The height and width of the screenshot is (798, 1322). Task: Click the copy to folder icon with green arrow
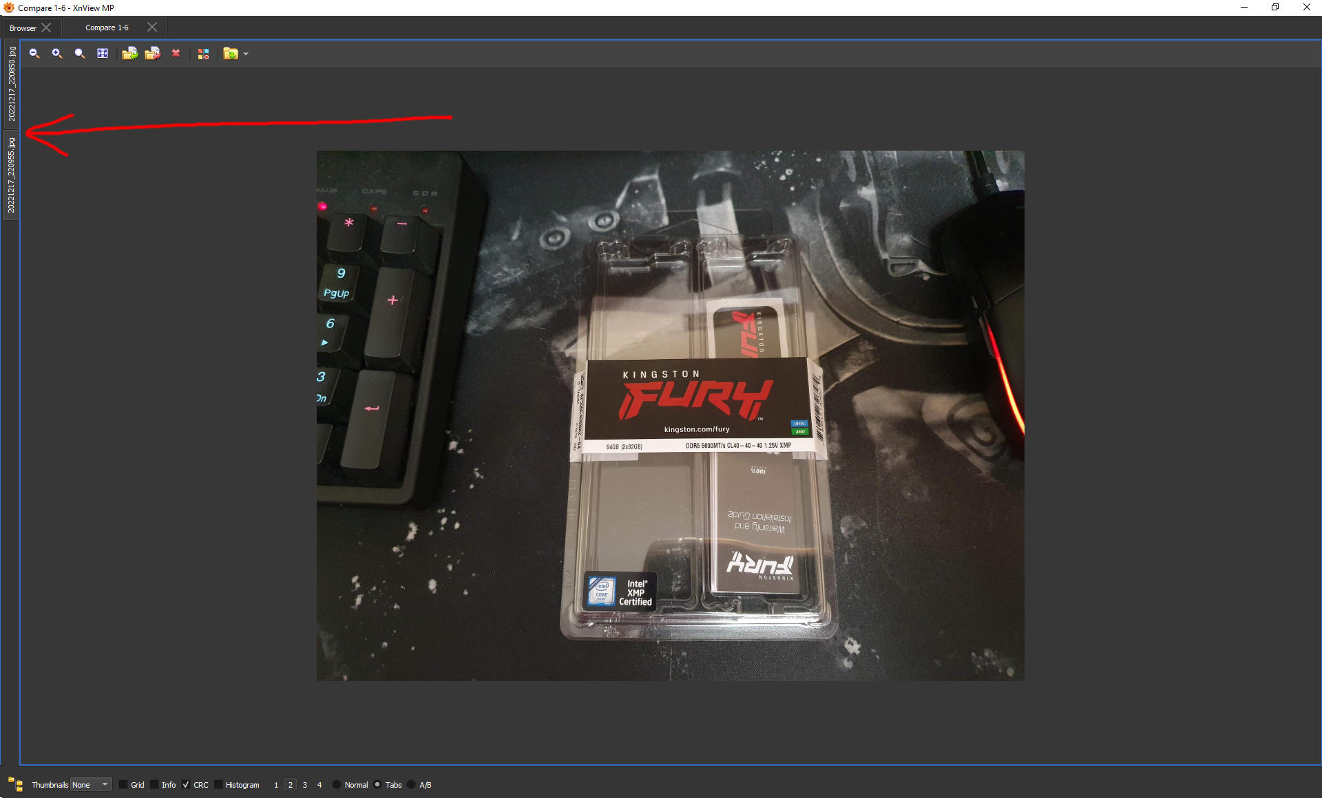[129, 54]
